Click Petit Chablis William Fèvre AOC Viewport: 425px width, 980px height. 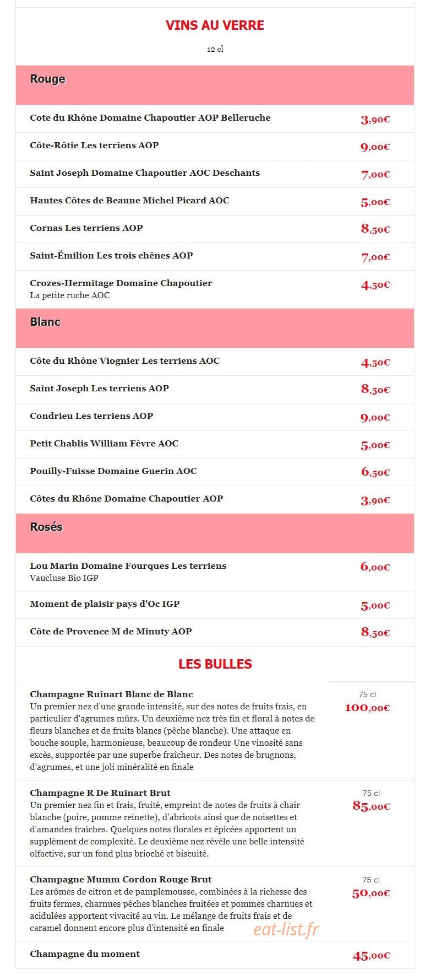(104, 444)
